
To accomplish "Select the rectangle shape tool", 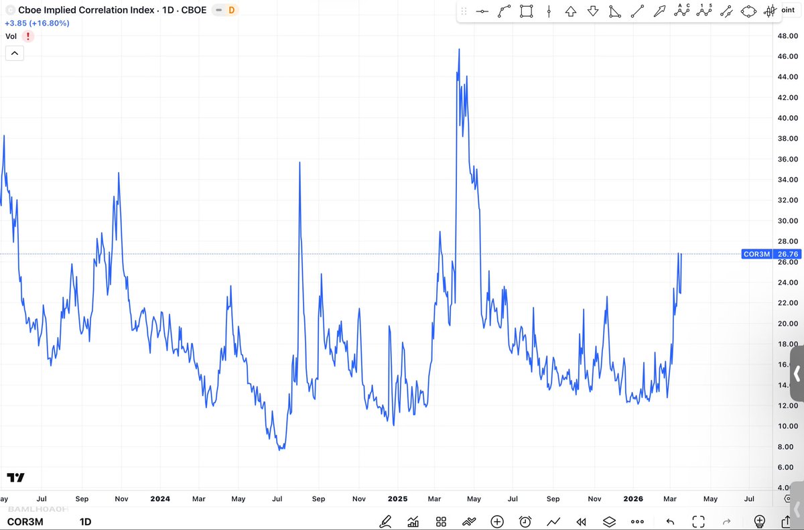I will pyautogui.click(x=527, y=11).
